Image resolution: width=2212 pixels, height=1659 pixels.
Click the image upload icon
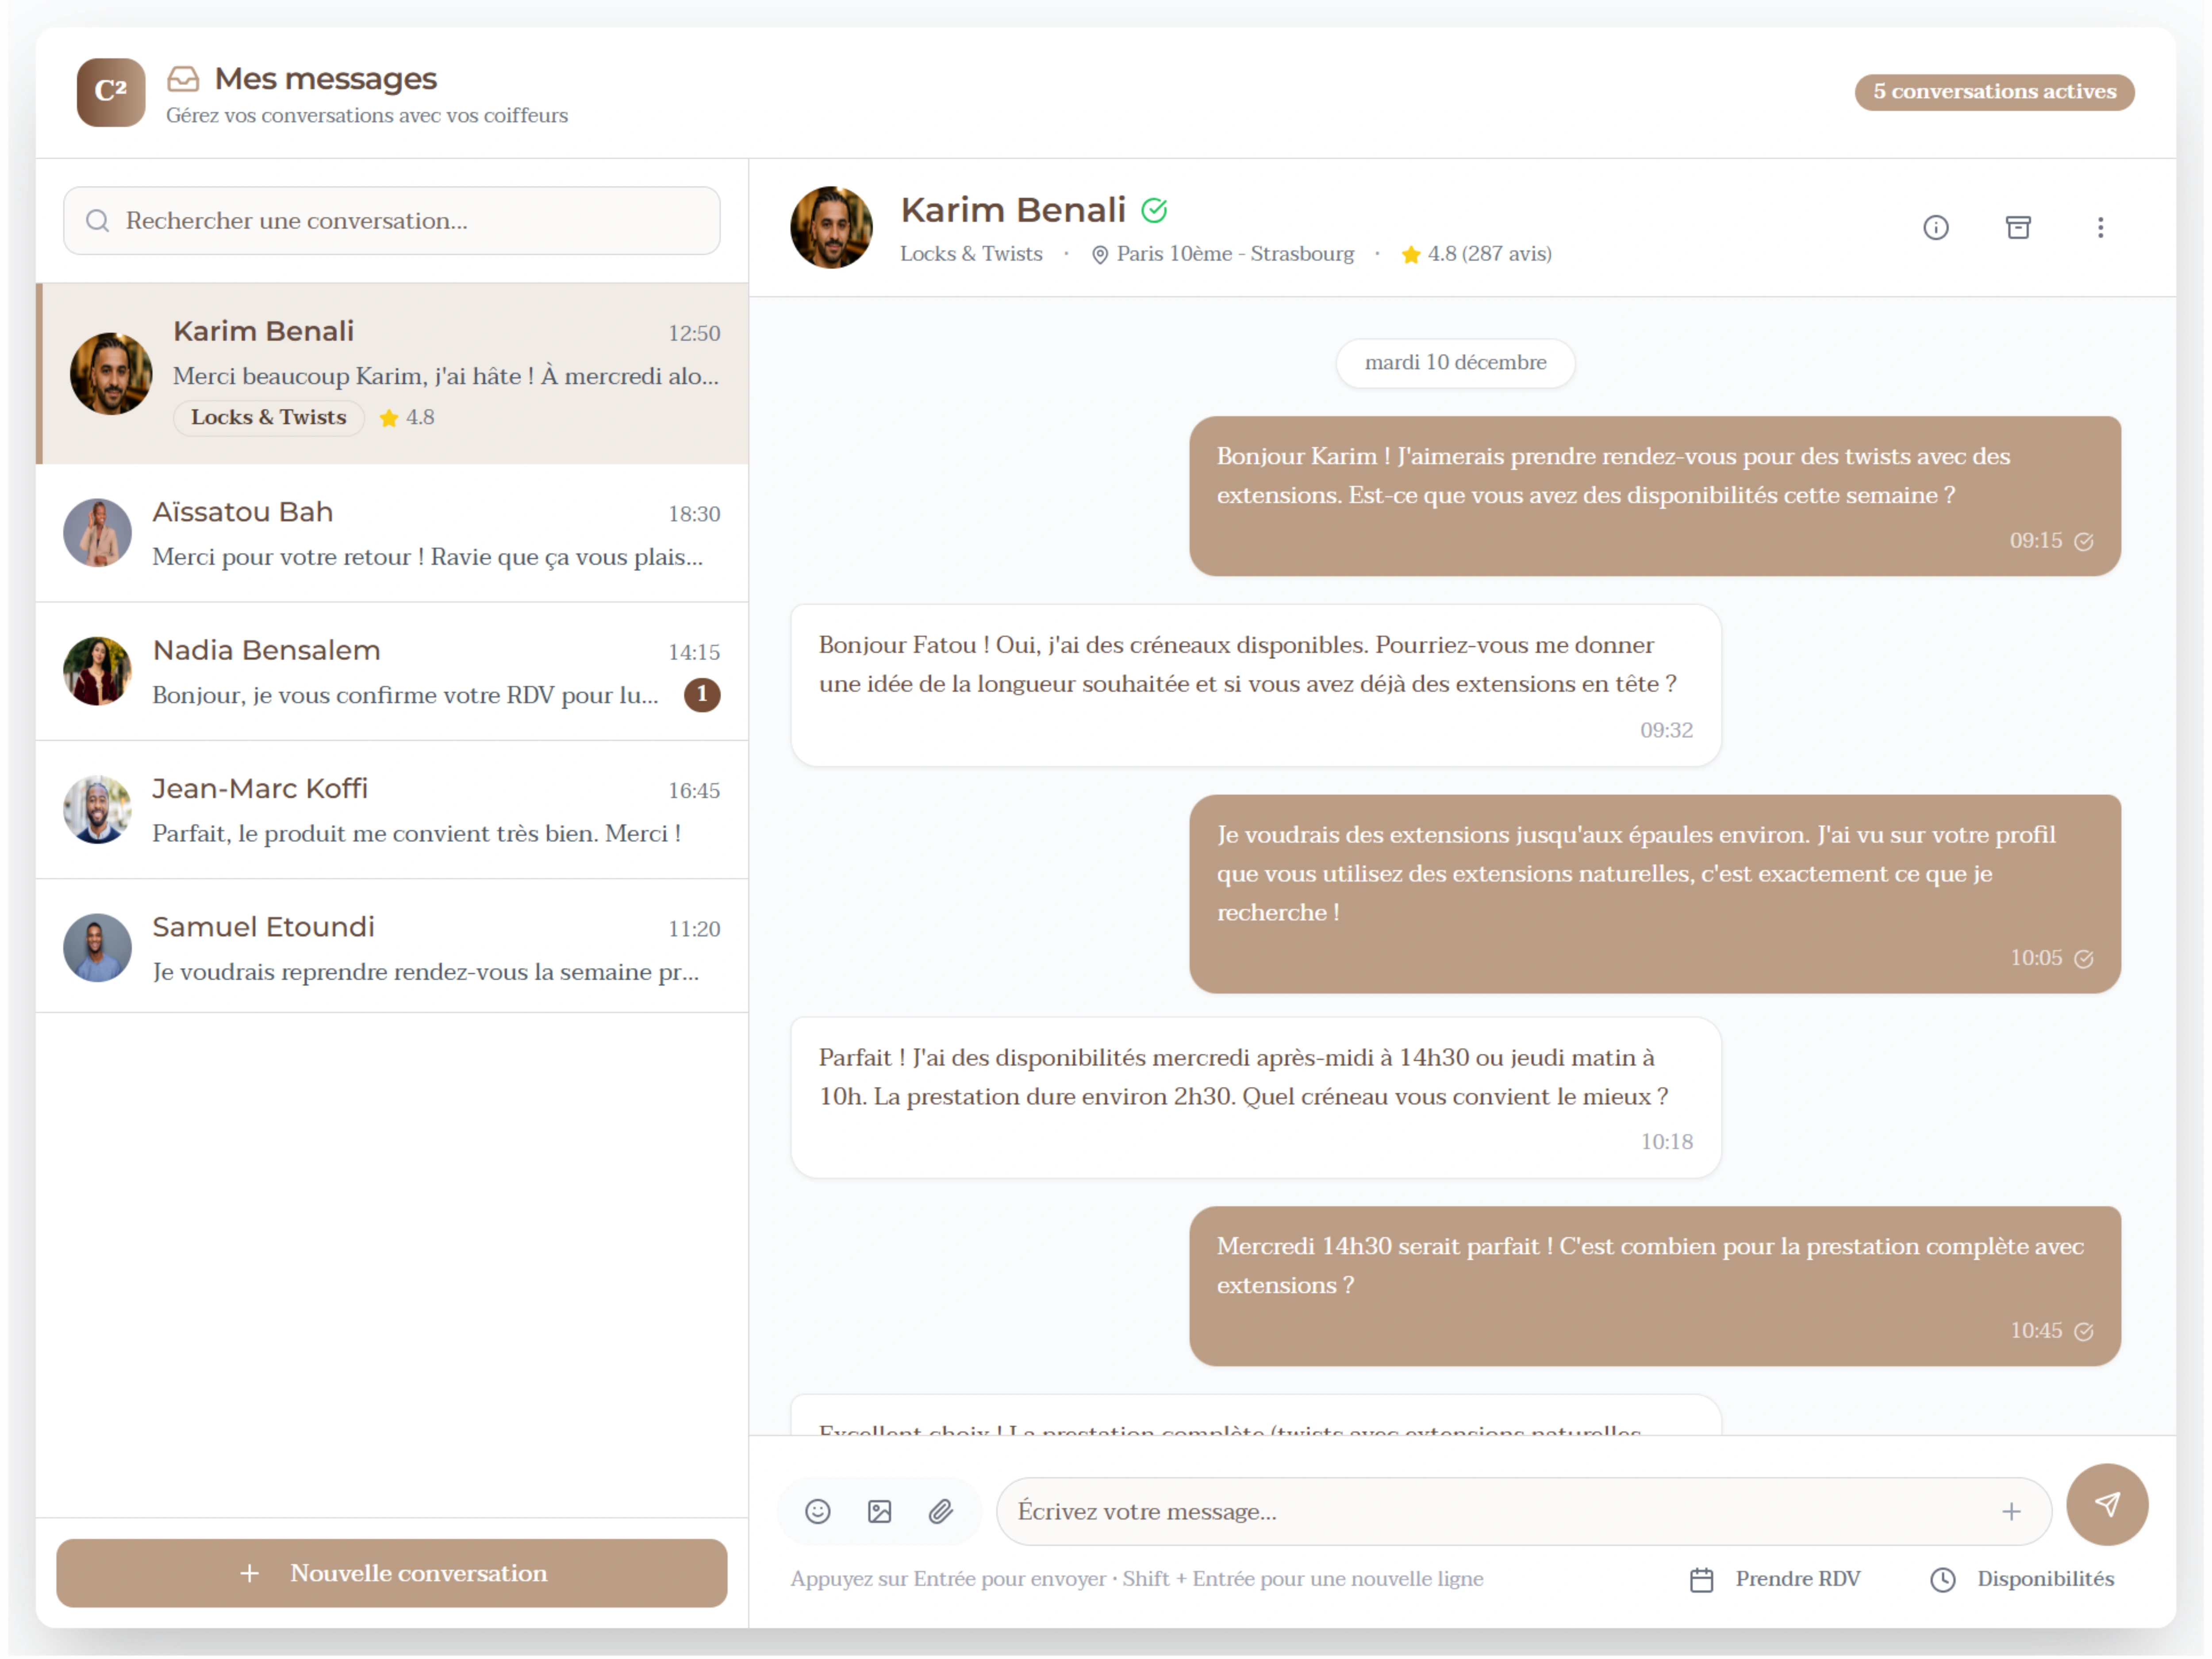click(x=879, y=1511)
